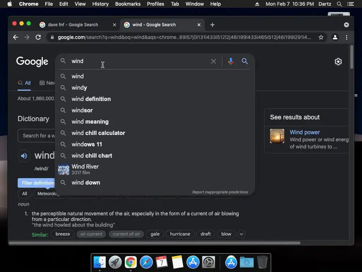Click the horizontal page scrollbar
The height and width of the screenshot is (272, 362).
(x=155, y=243)
